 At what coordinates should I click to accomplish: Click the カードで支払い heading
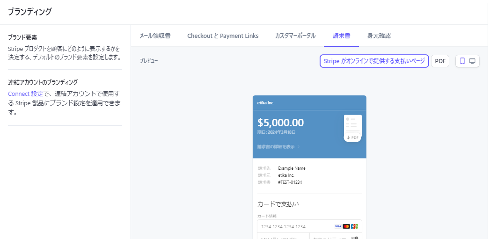pyautogui.click(x=279, y=204)
